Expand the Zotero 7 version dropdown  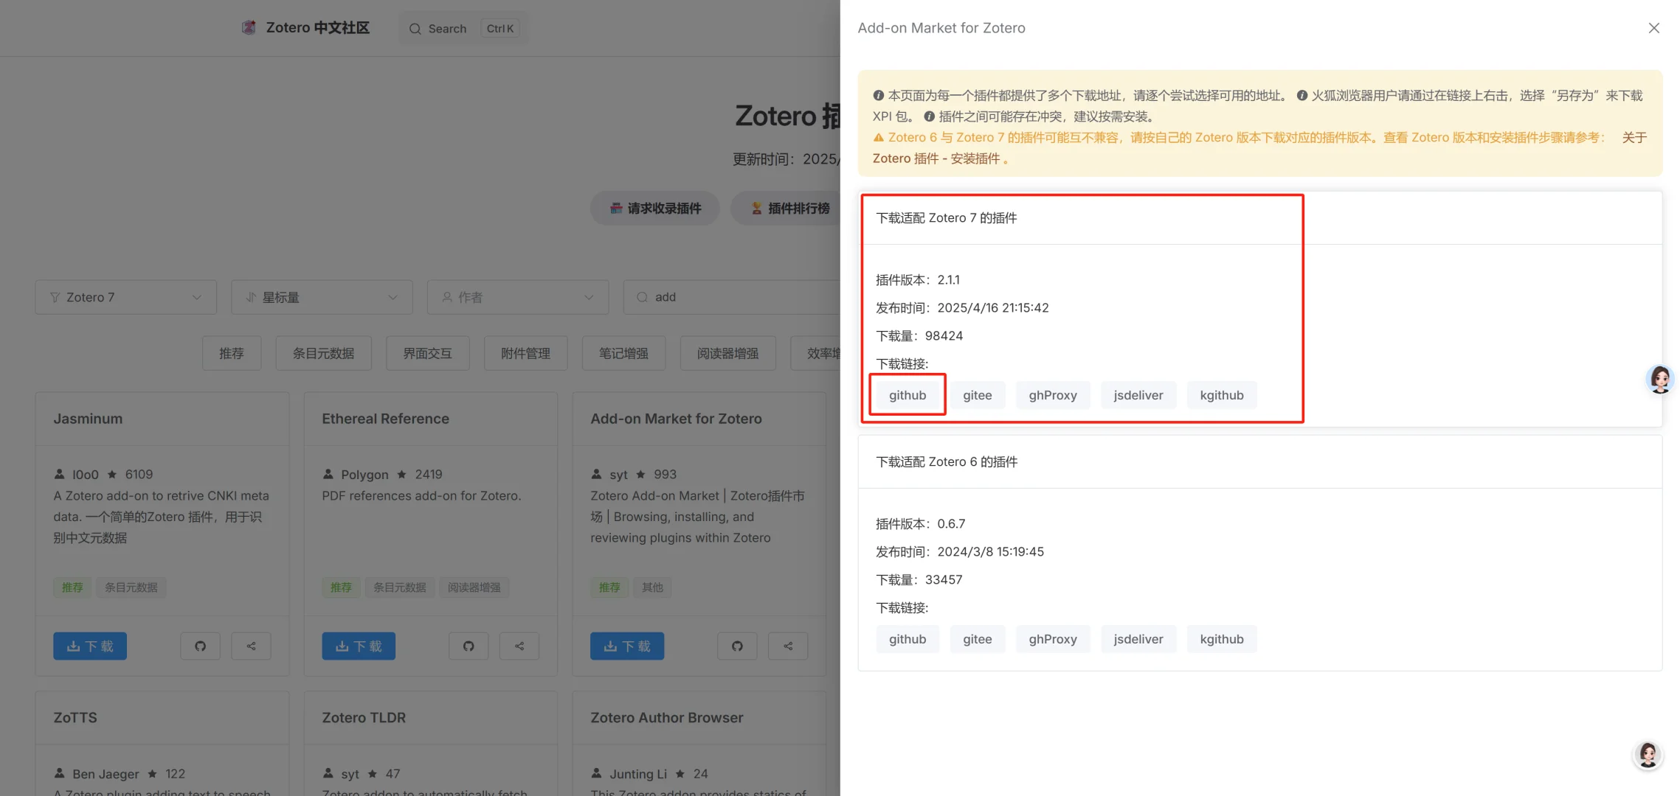(125, 297)
